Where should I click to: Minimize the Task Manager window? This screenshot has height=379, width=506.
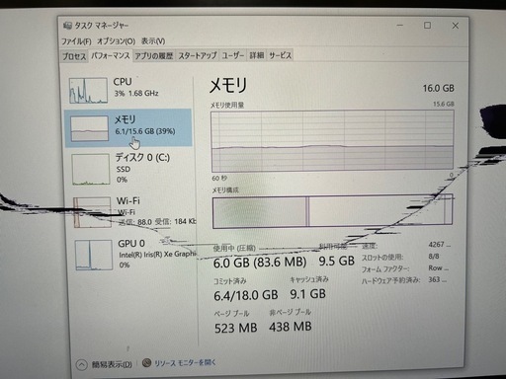point(400,26)
